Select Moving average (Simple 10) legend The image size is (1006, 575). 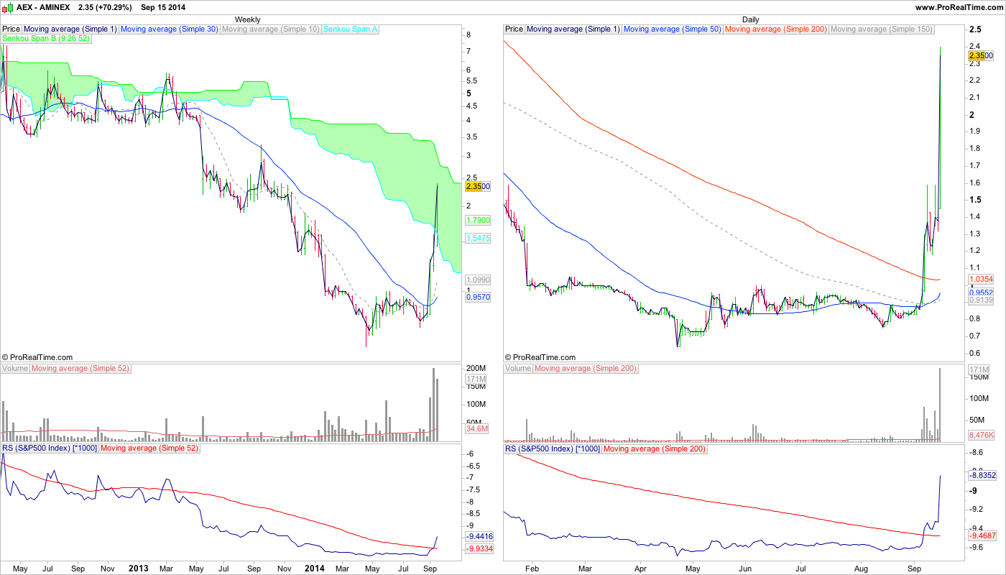pyautogui.click(x=272, y=29)
